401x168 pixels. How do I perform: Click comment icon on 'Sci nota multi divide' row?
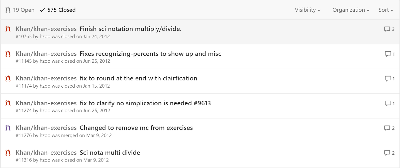[387, 153]
